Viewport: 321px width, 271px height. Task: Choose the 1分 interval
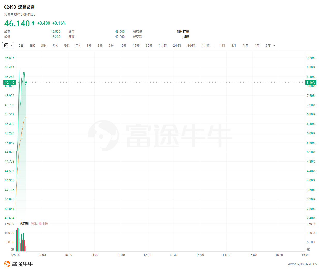point(89,46)
